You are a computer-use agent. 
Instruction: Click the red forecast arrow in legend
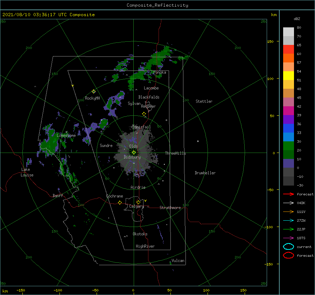[288, 194]
